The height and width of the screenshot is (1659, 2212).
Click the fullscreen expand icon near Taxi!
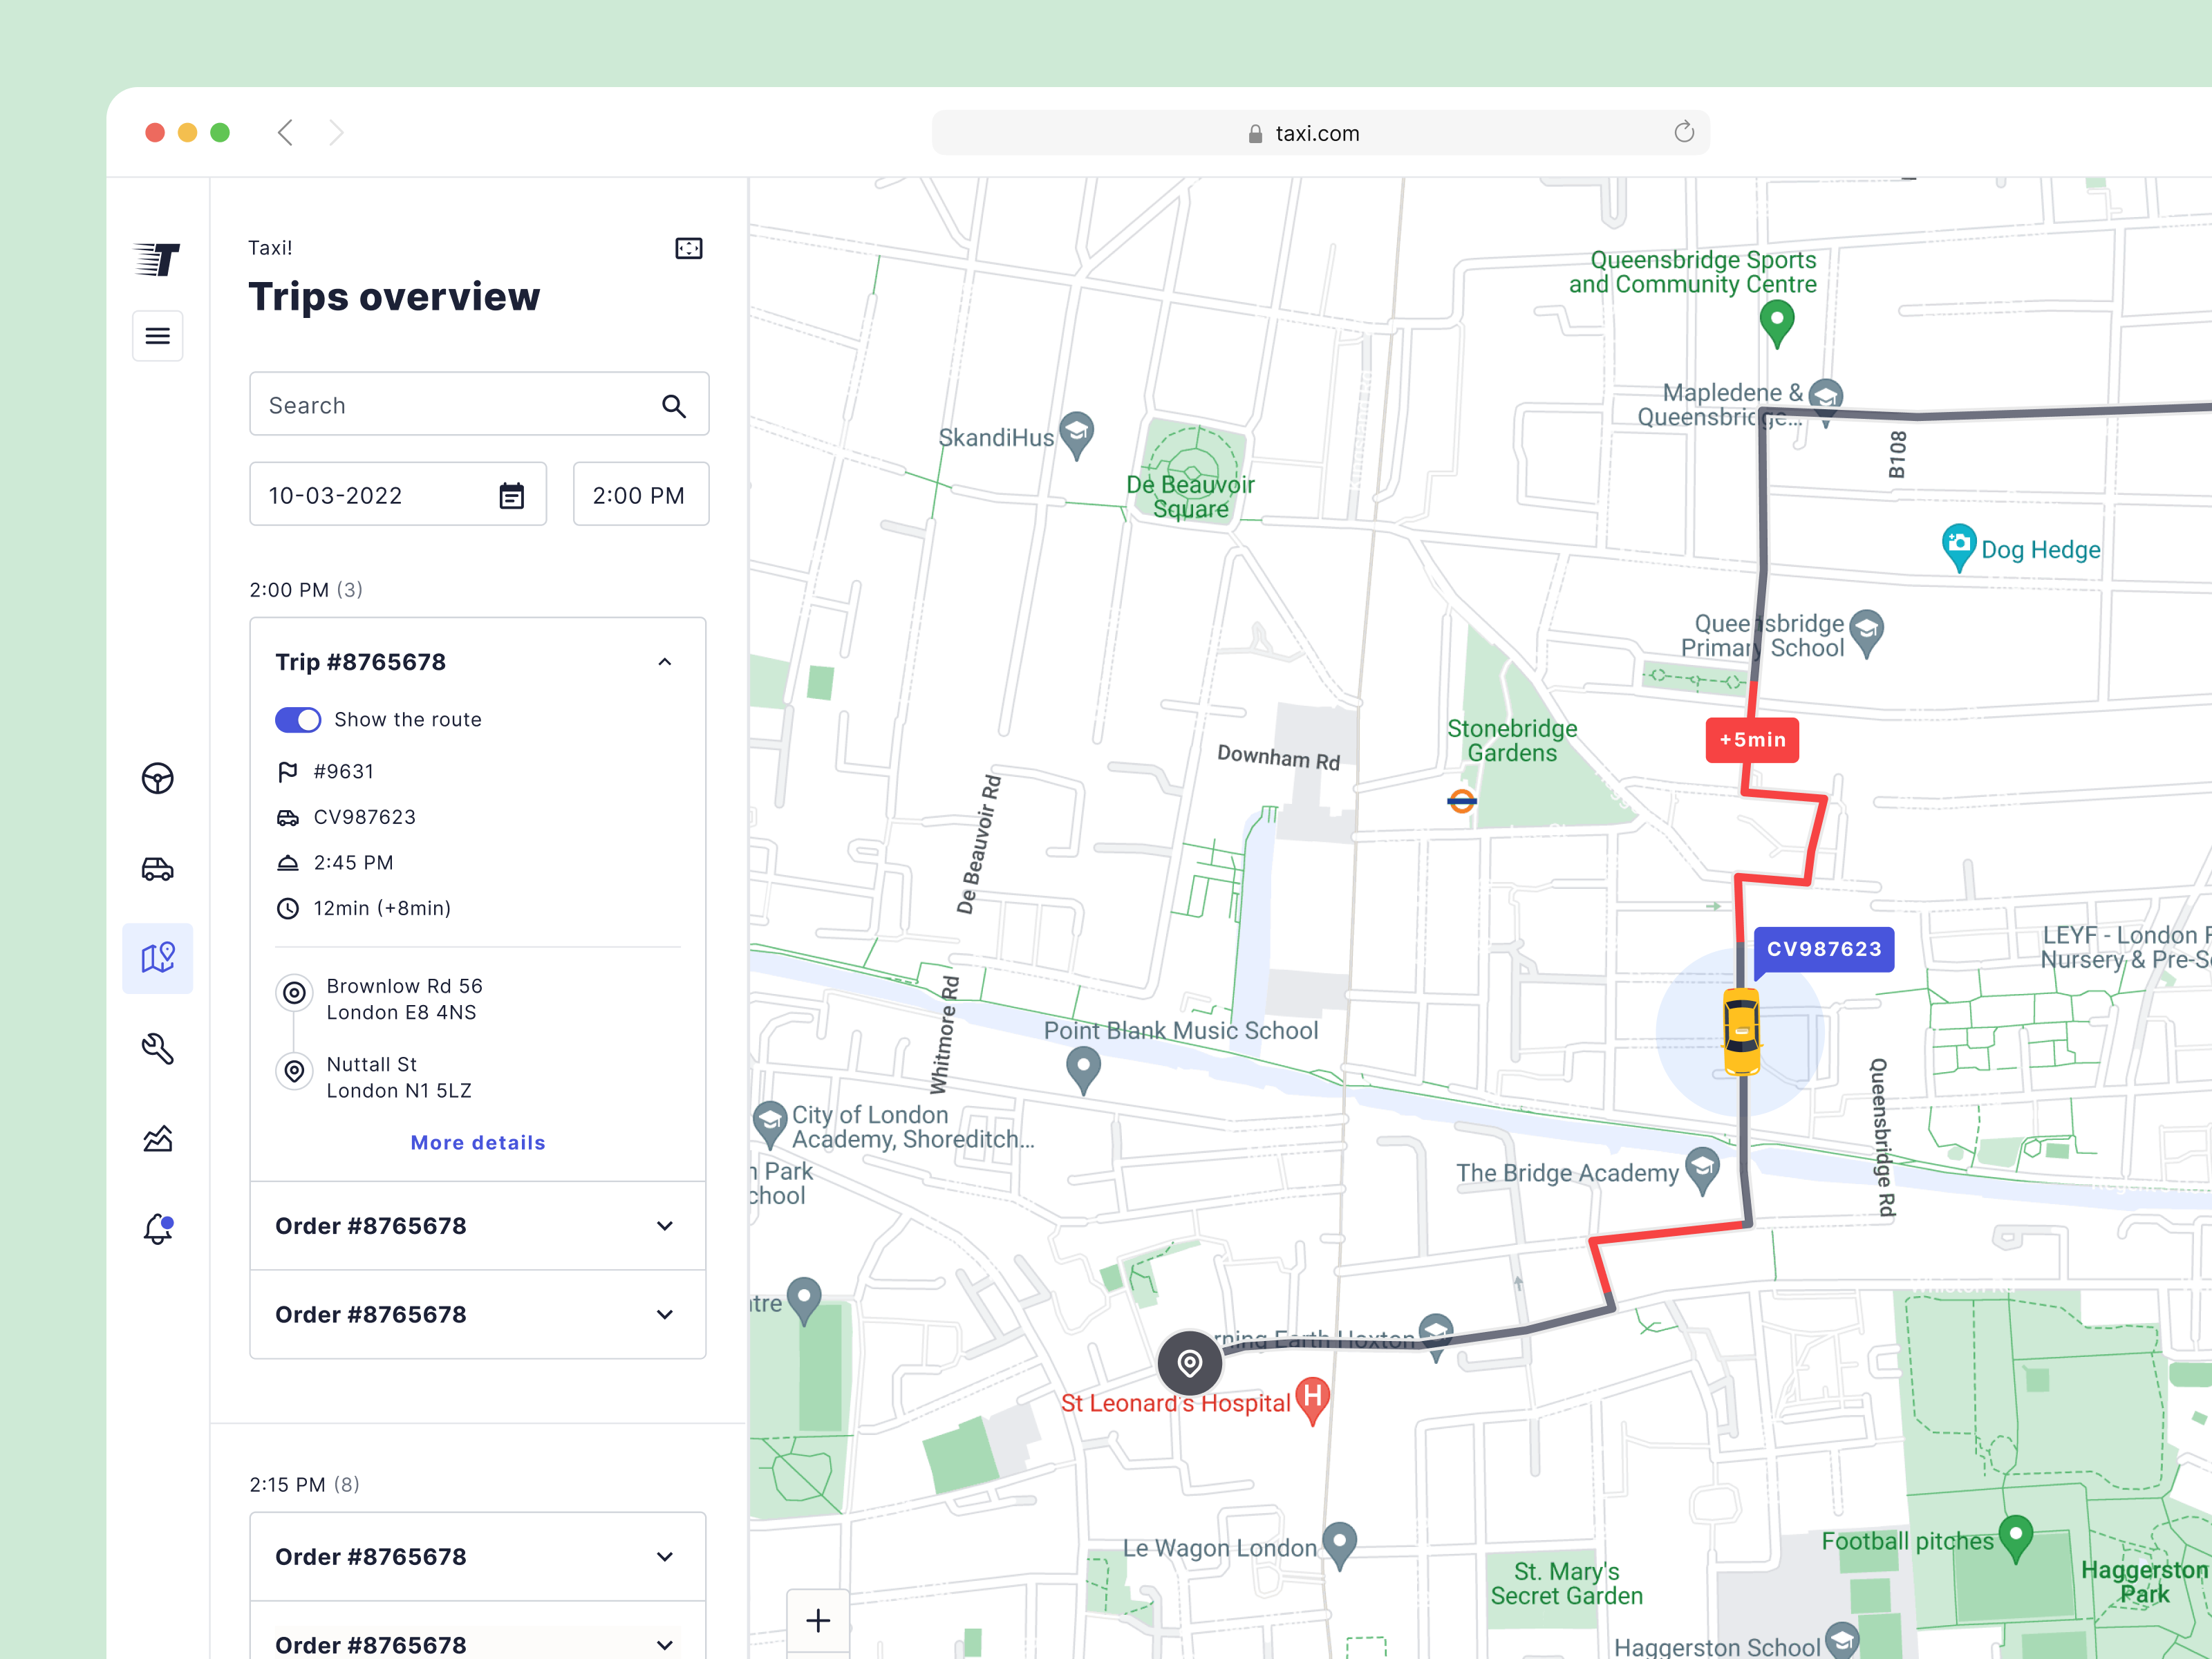click(689, 248)
